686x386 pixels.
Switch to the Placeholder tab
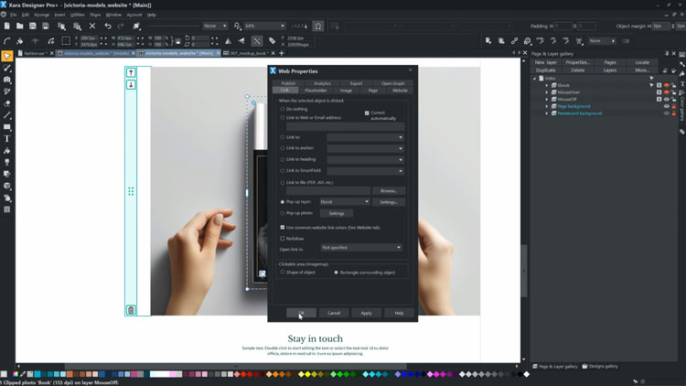(x=316, y=91)
